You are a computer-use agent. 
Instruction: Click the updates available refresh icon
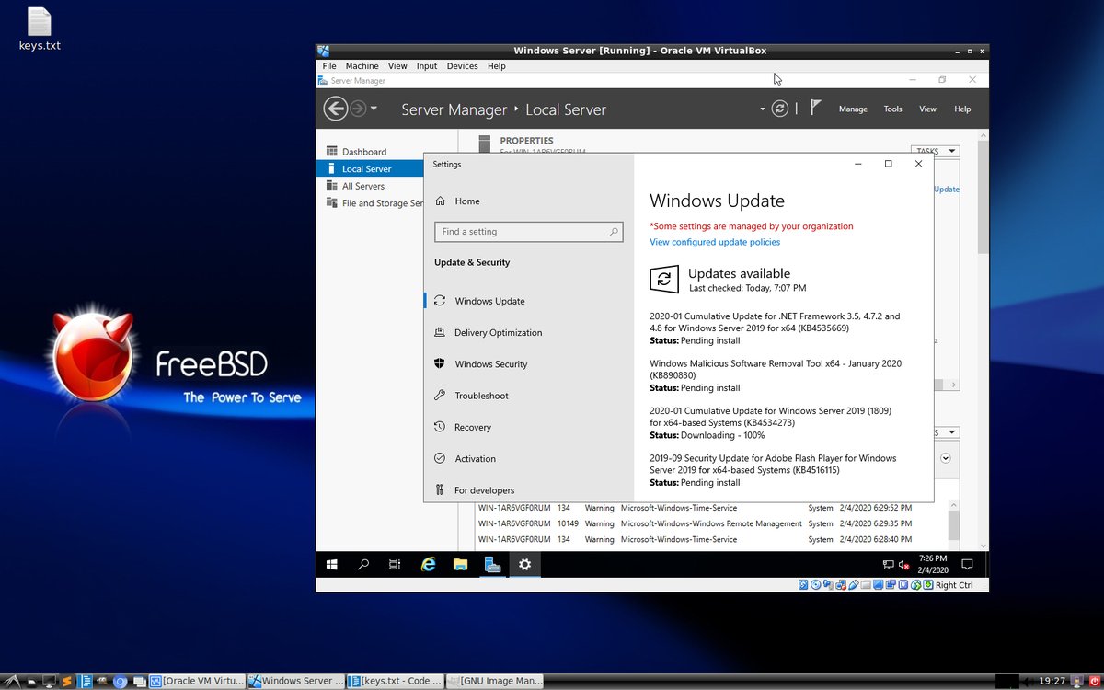click(664, 279)
